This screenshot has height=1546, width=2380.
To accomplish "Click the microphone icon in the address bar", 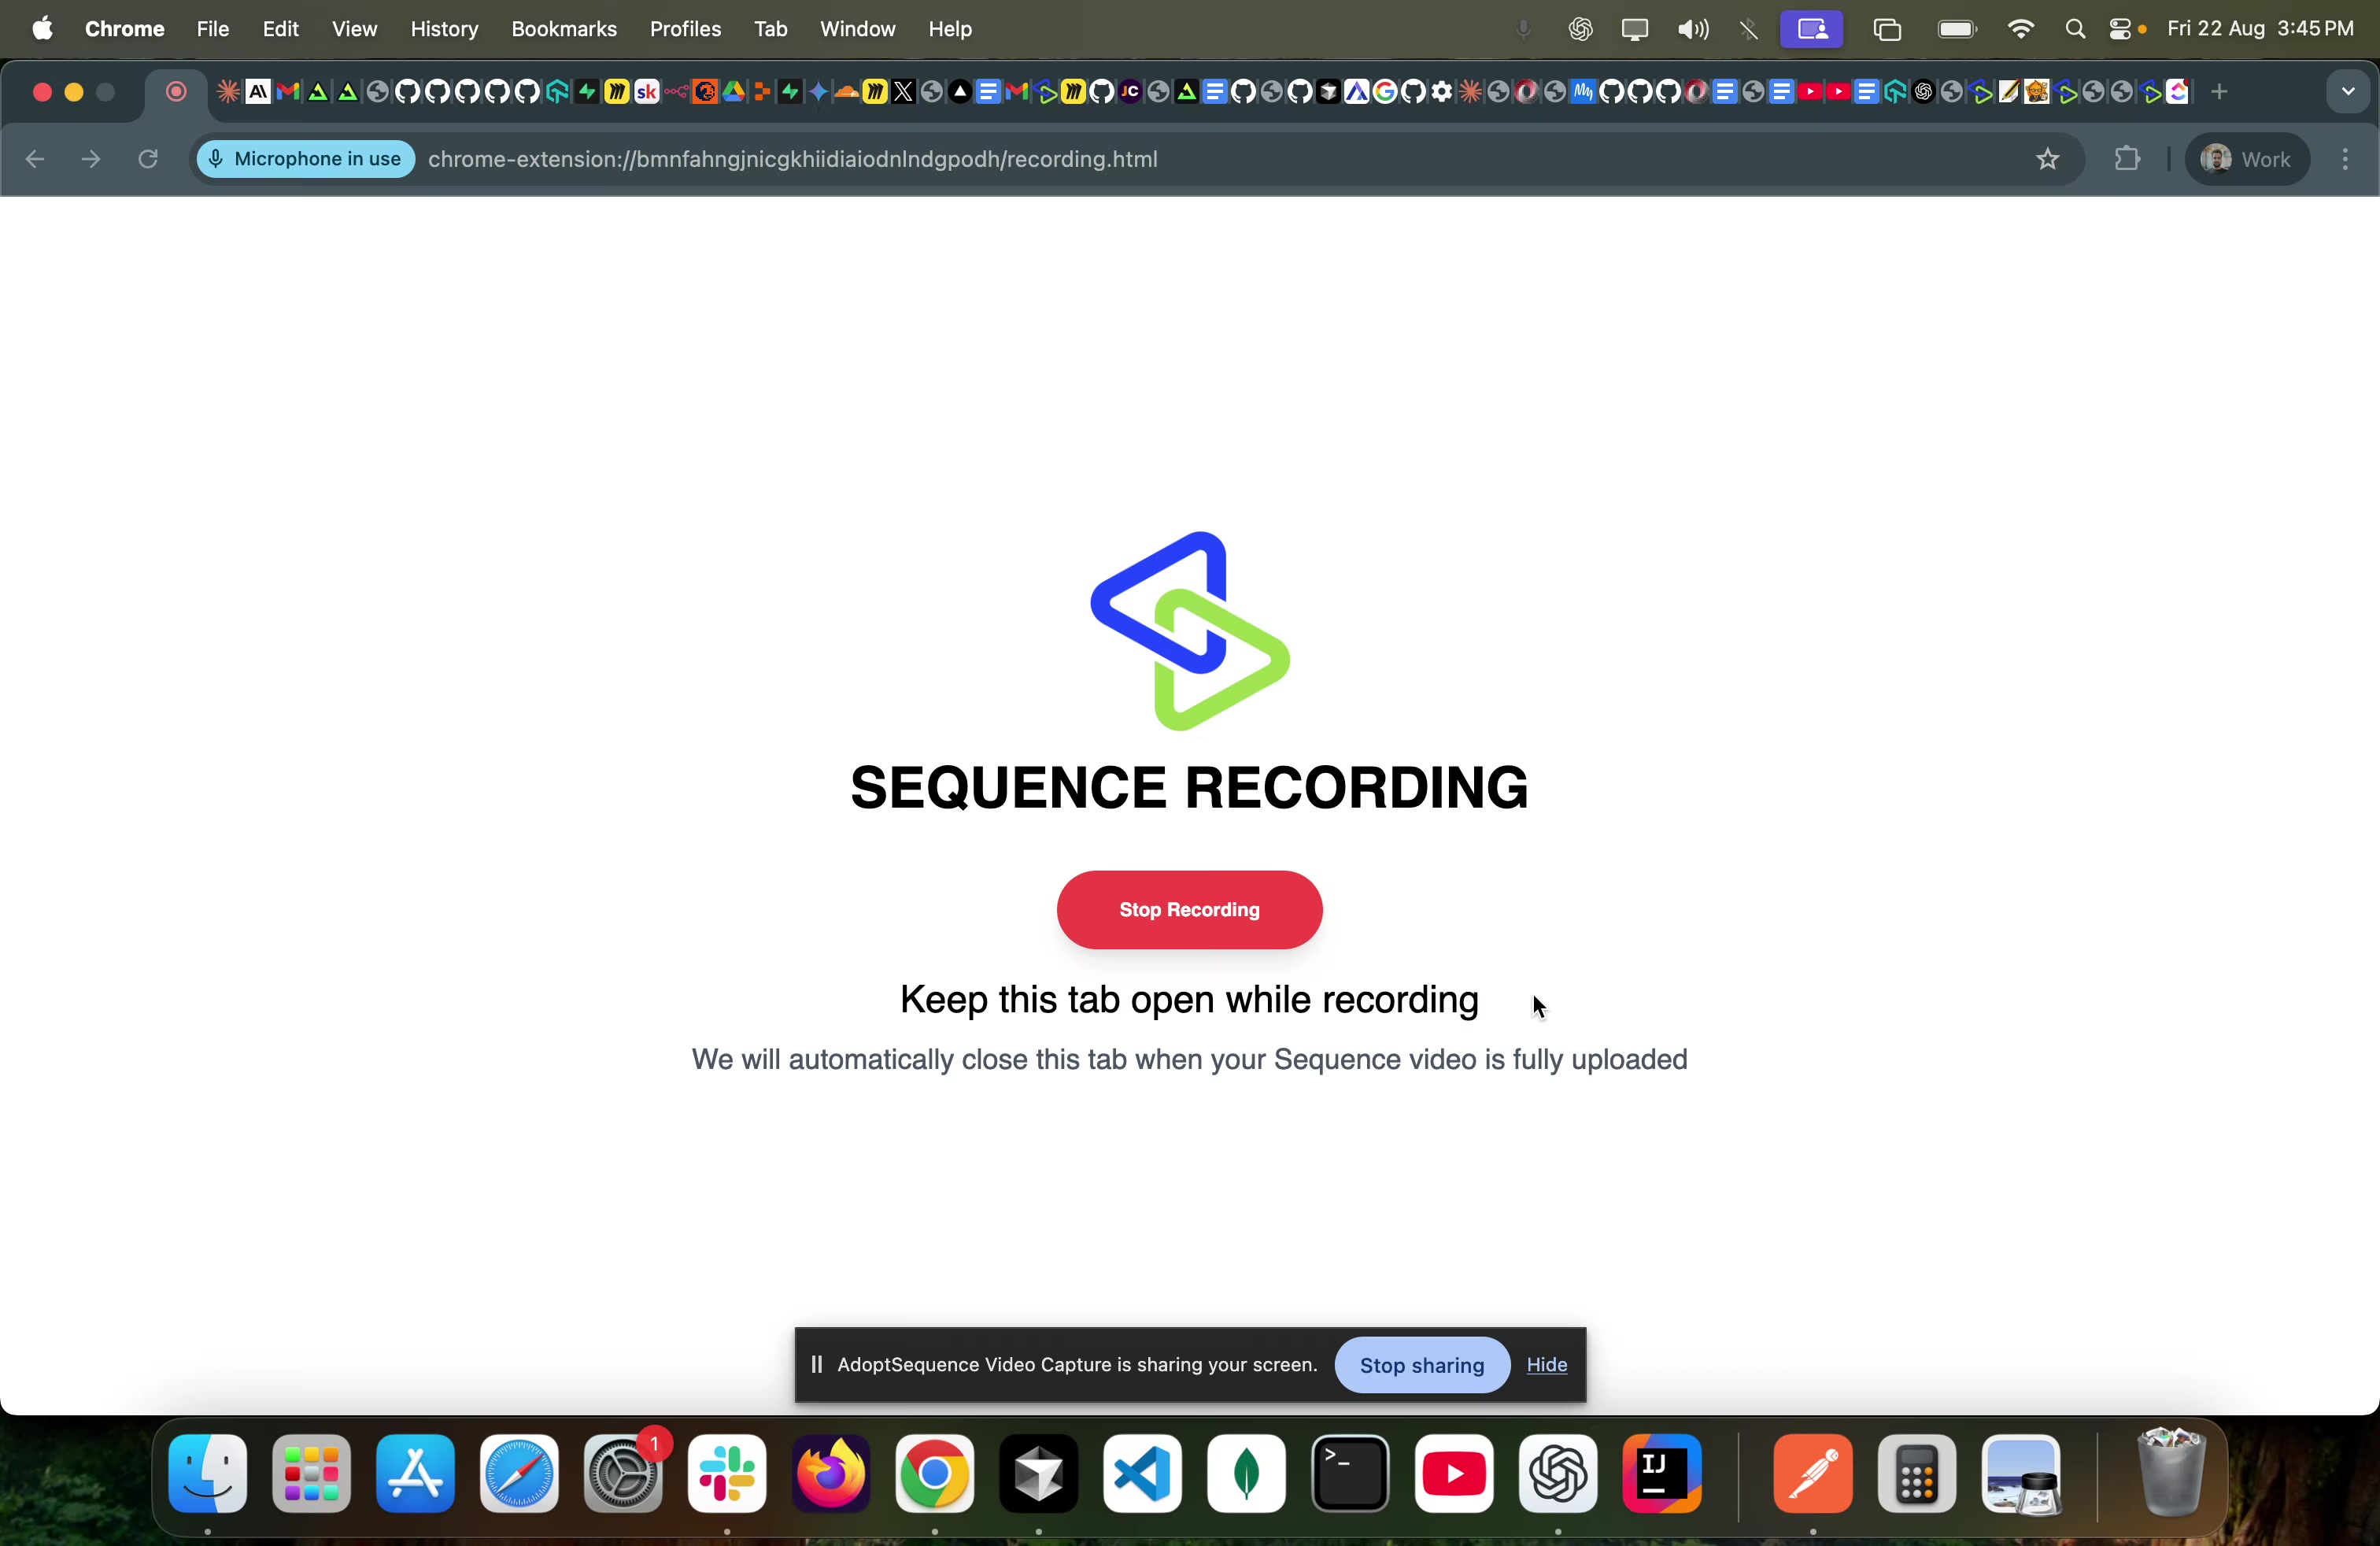I will (216, 159).
